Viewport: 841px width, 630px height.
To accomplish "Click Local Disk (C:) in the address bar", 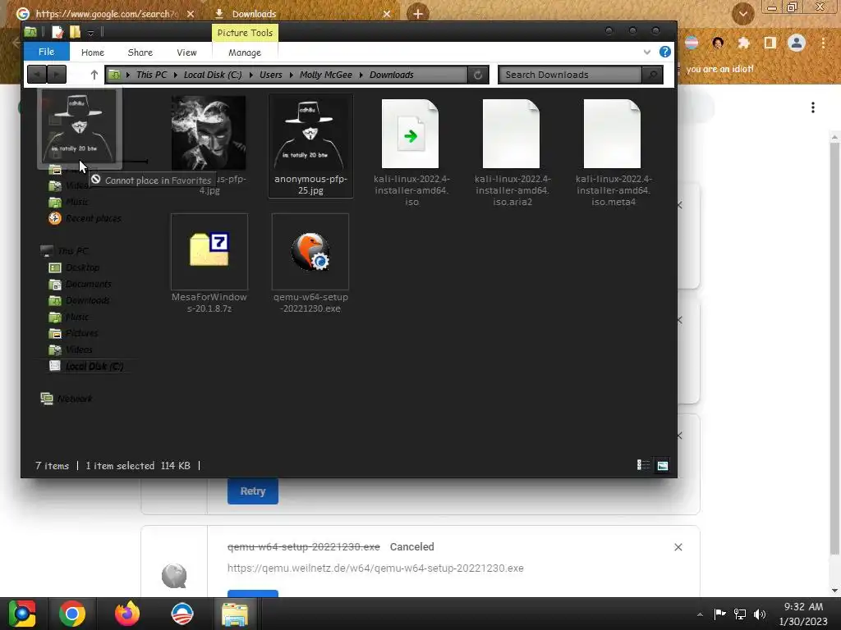I will pos(213,75).
